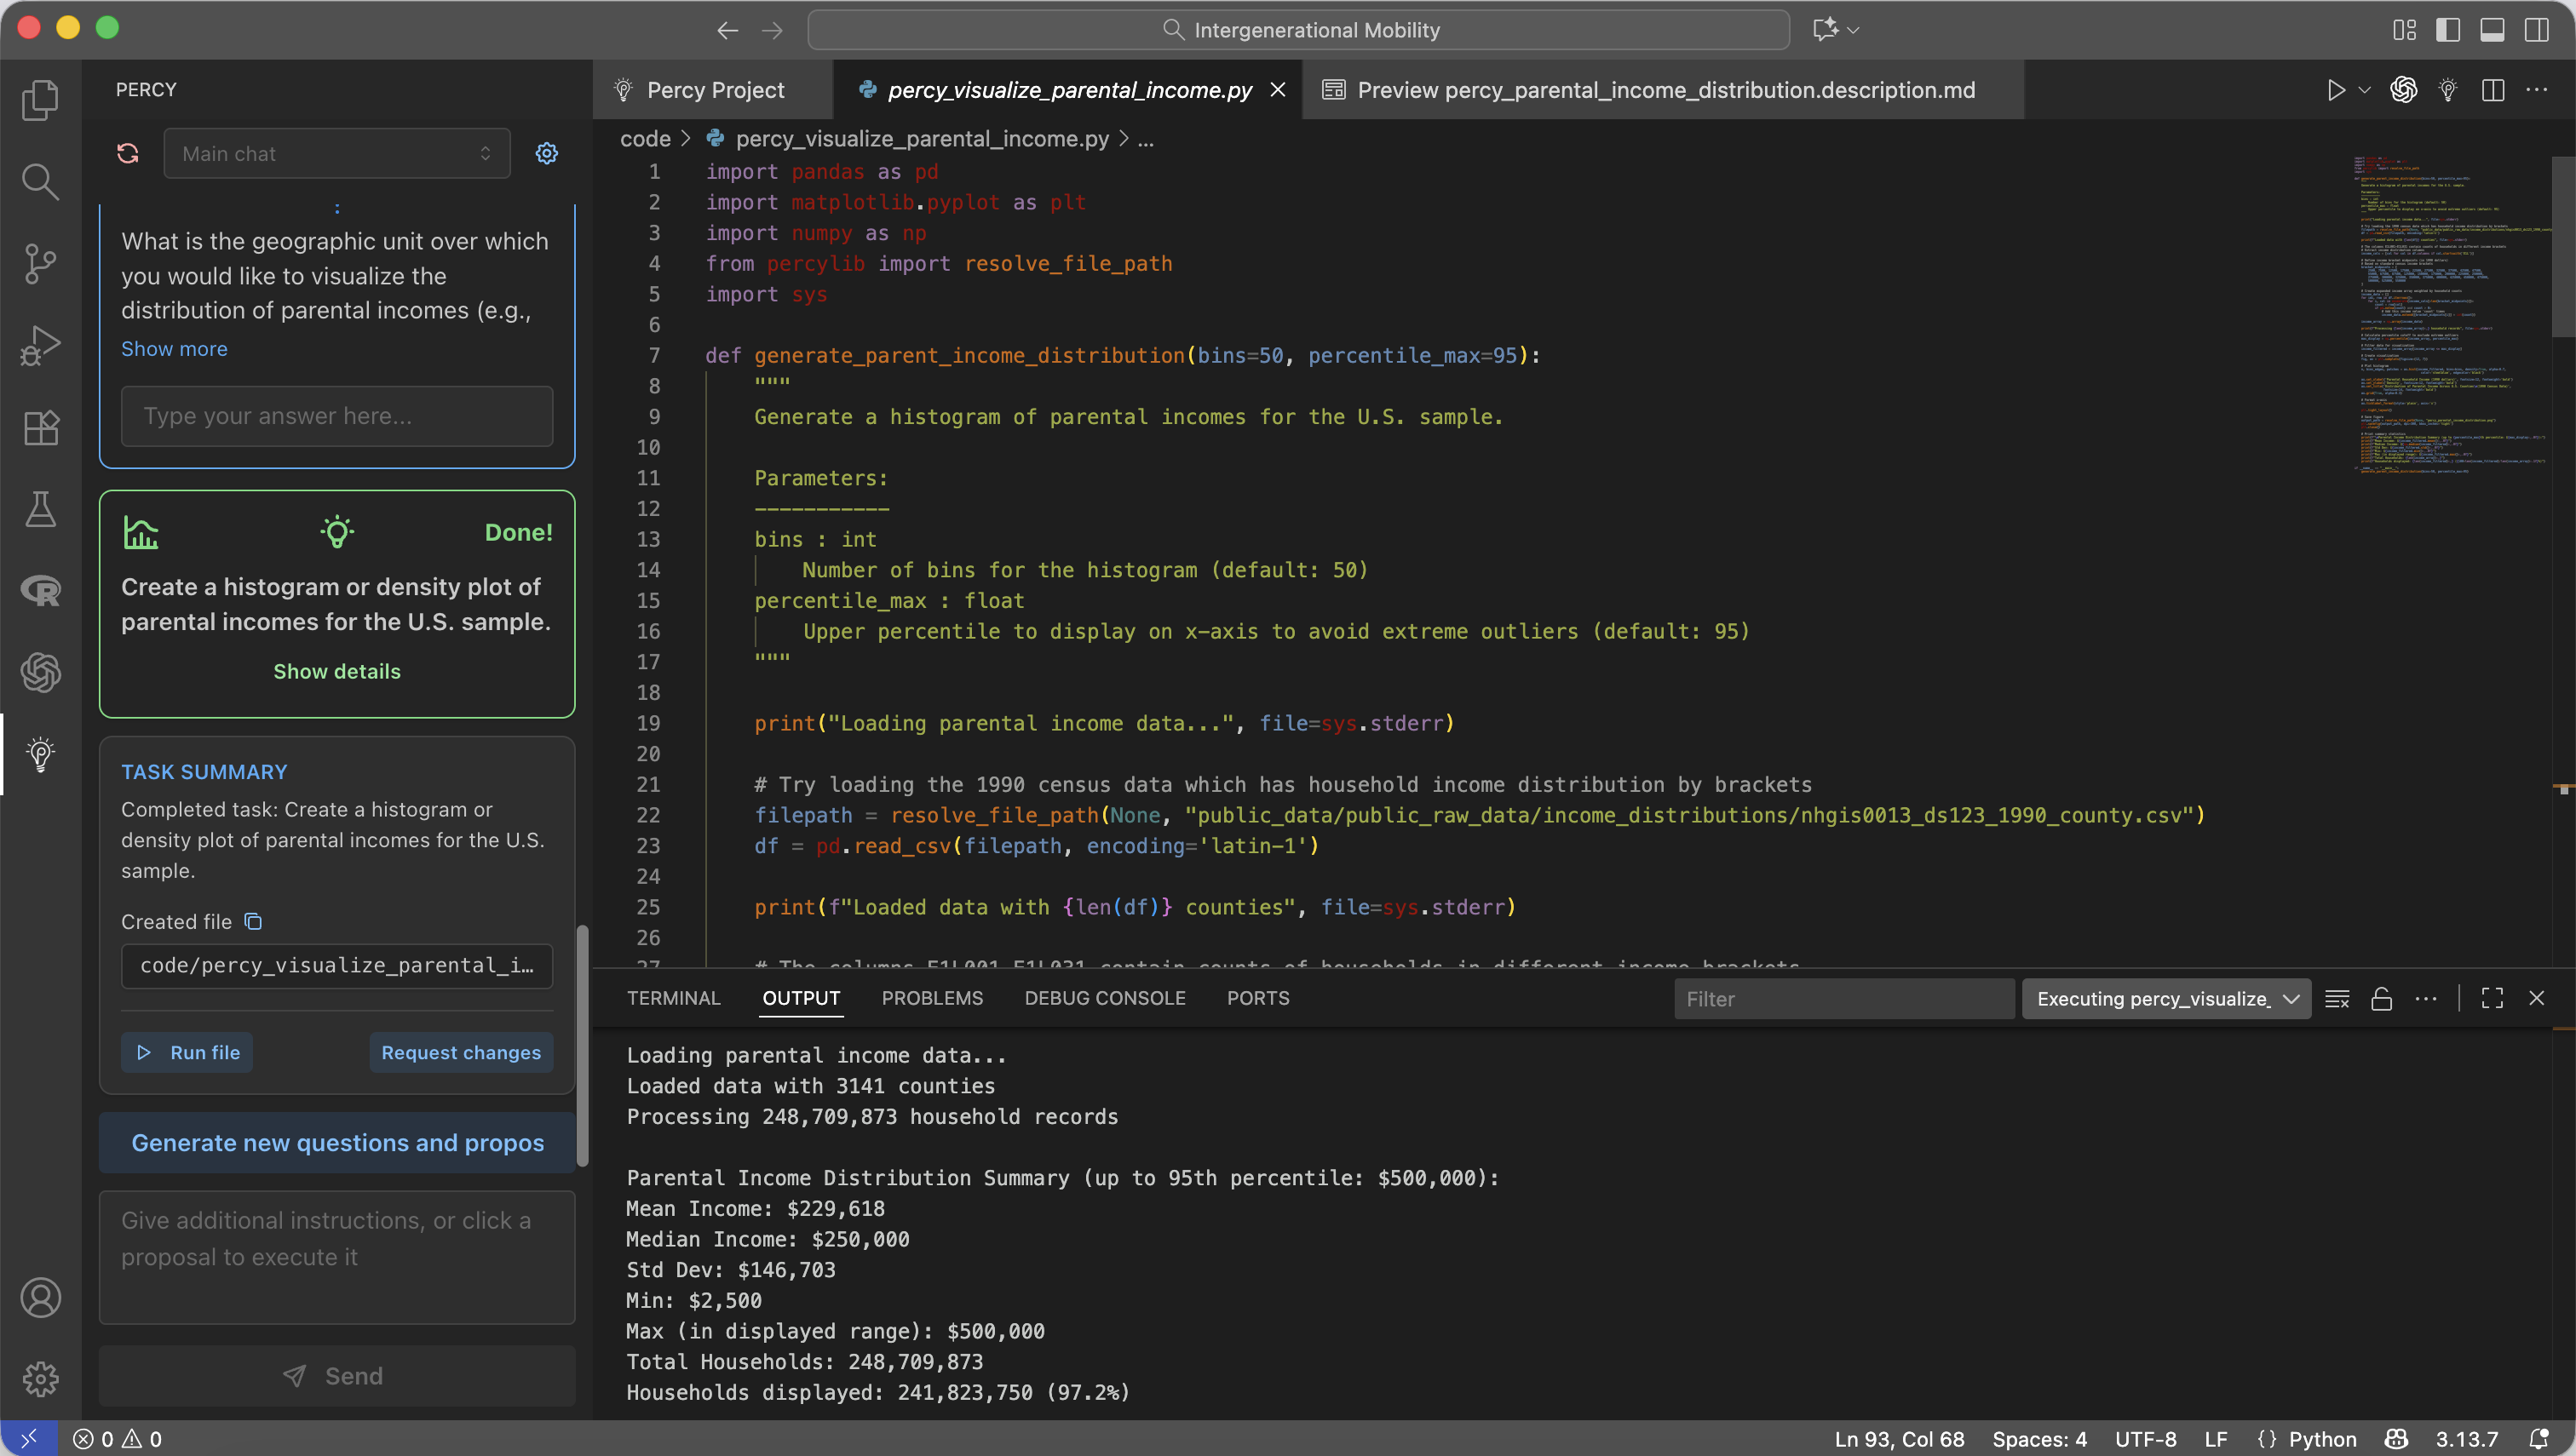Open the Executing percy_visualize output channel dropdown
2576x1456 pixels.
point(2166,998)
